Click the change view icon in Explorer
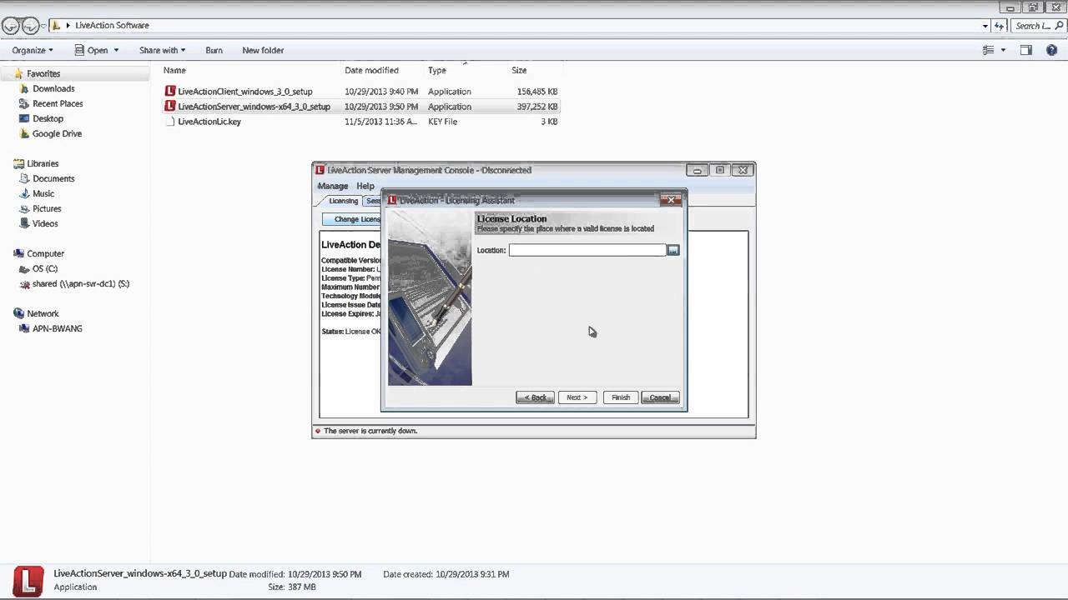 989,50
